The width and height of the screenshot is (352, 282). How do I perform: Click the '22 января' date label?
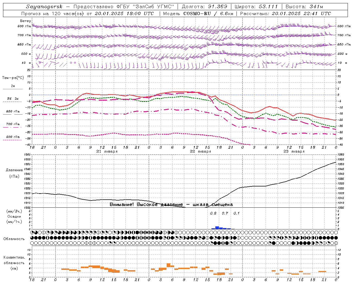pos(200,151)
